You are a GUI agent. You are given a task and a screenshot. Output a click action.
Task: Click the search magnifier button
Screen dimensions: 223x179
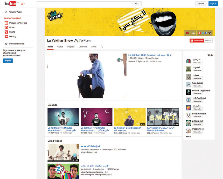click(136, 4)
